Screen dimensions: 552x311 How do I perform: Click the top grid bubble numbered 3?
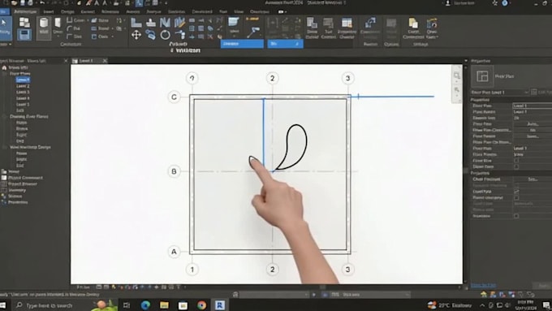(347, 78)
